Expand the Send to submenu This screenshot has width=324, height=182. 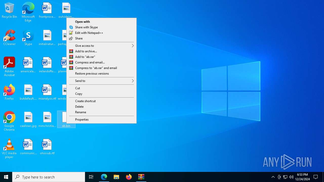[x=101, y=81]
